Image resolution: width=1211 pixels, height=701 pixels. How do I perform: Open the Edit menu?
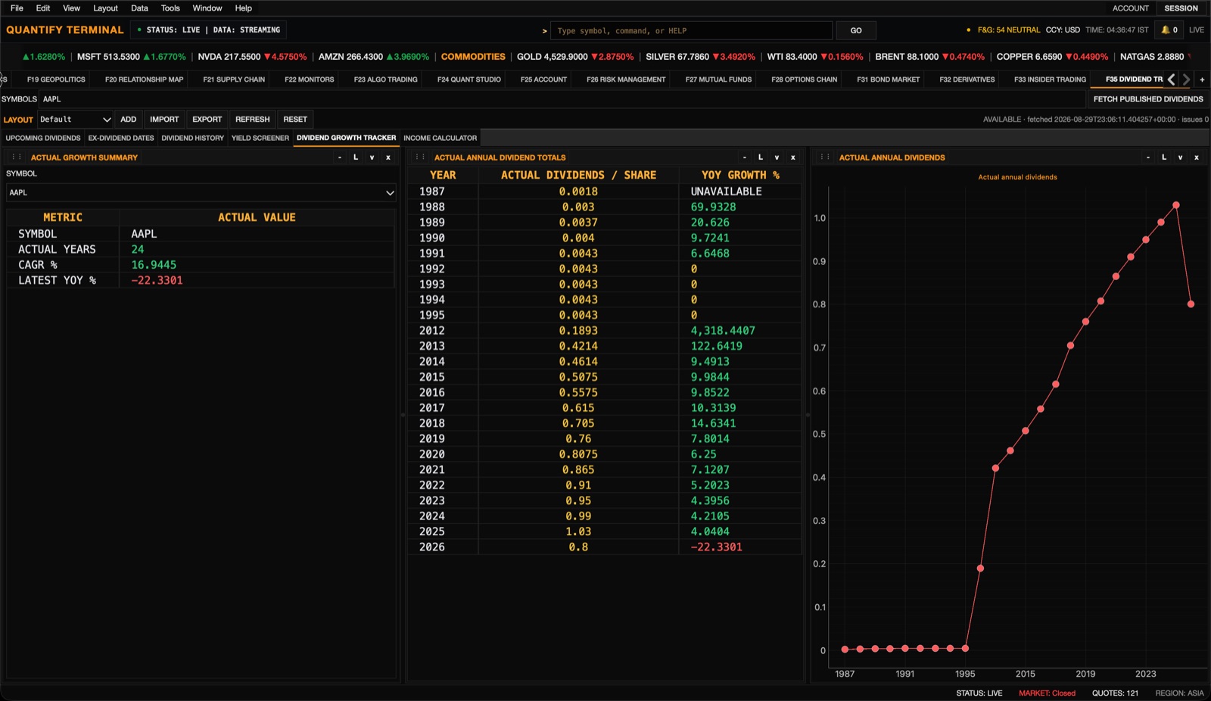click(x=43, y=8)
